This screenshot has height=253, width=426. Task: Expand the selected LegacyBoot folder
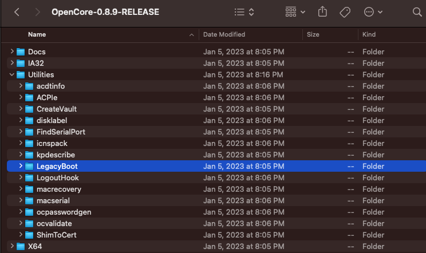pos(21,165)
